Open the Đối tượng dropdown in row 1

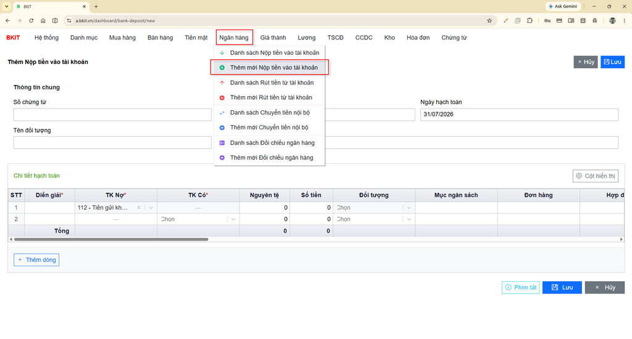(409, 208)
